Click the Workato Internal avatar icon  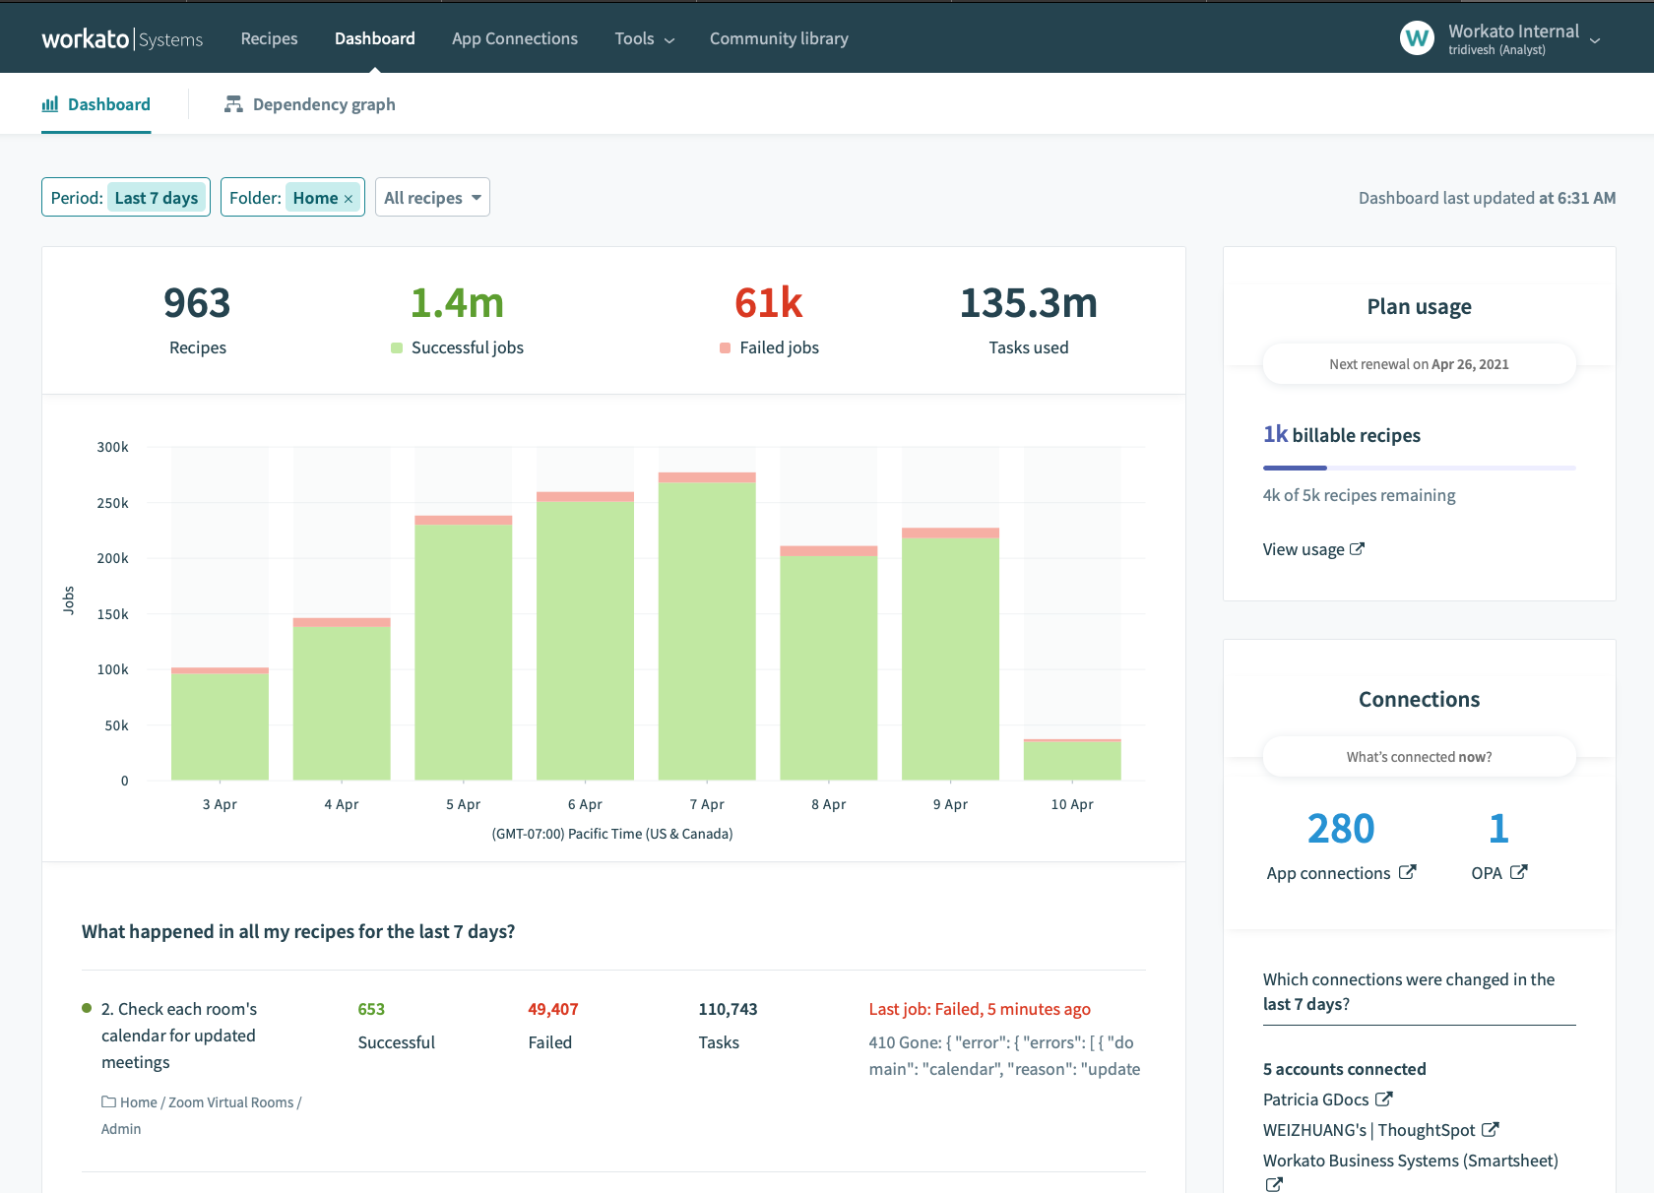click(x=1417, y=38)
